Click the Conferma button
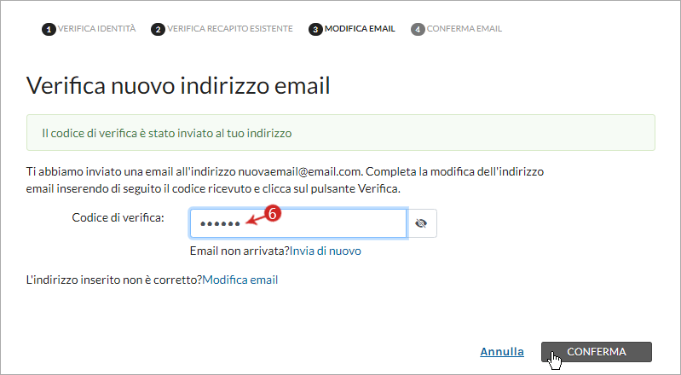Screen dimensions: 681x375 point(597,351)
